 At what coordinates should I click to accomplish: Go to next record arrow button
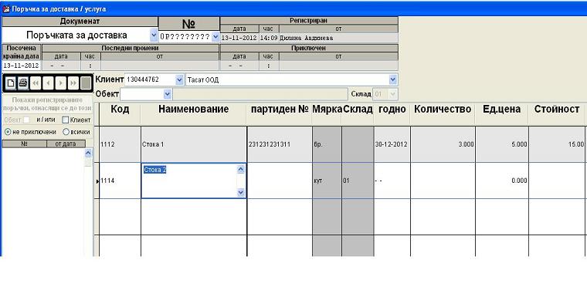coord(61,83)
